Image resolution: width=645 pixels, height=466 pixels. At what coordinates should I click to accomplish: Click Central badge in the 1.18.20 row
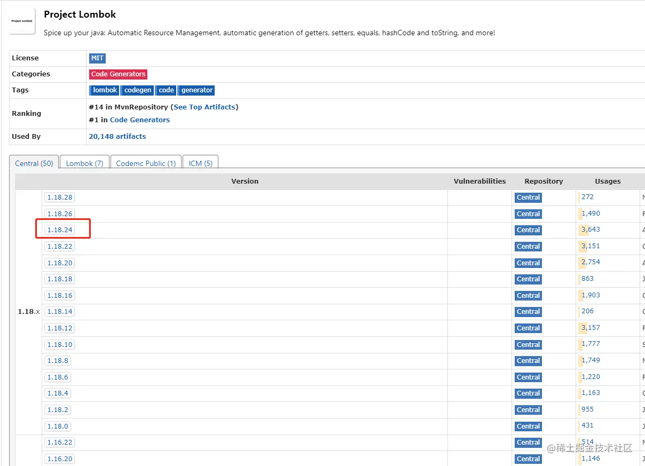point(529,263)
